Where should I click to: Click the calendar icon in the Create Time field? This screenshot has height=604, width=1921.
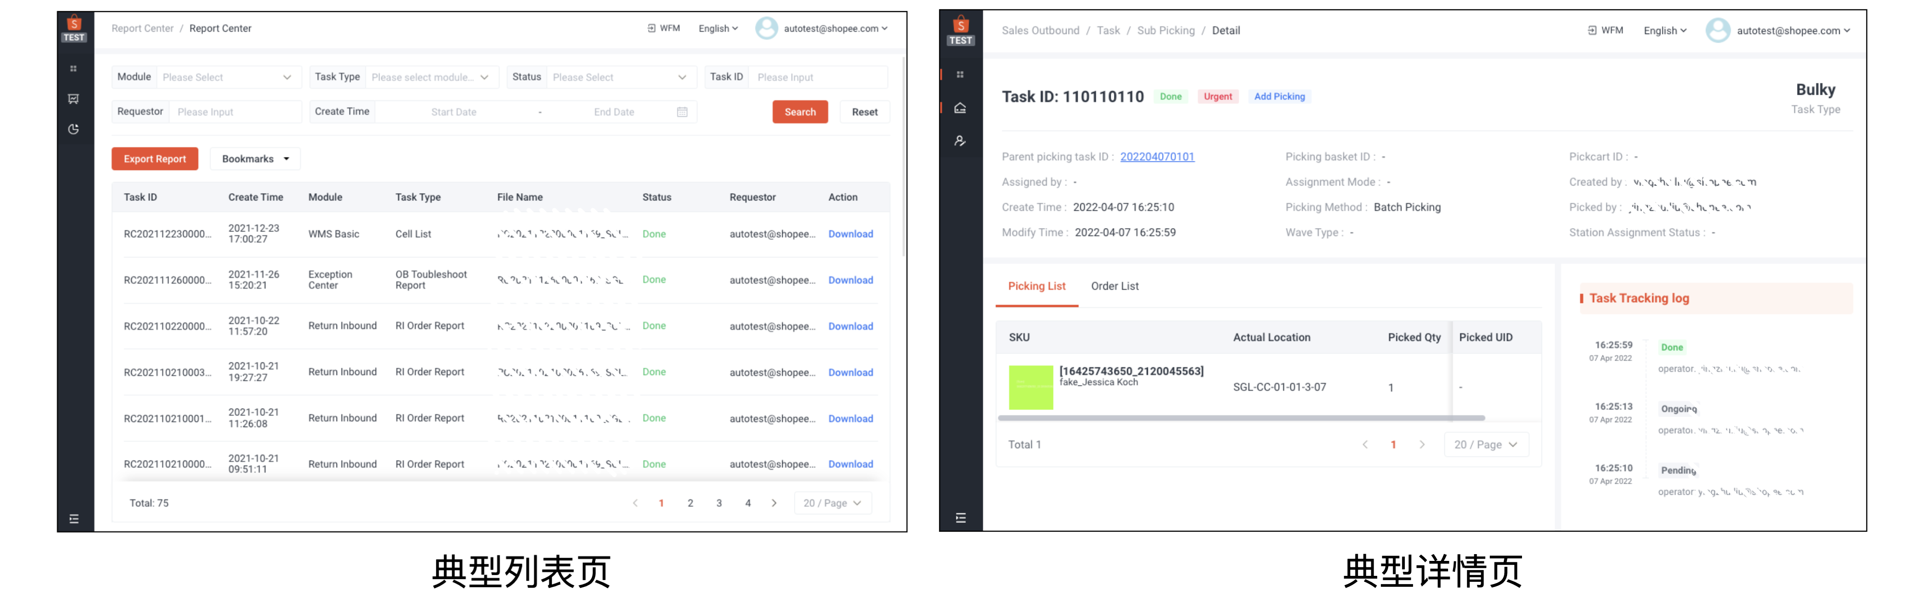click(x=682, y=112)
